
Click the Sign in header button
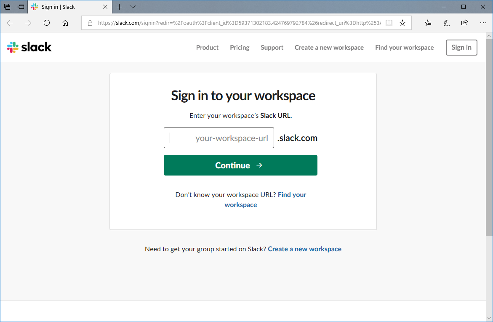[461, 48]
